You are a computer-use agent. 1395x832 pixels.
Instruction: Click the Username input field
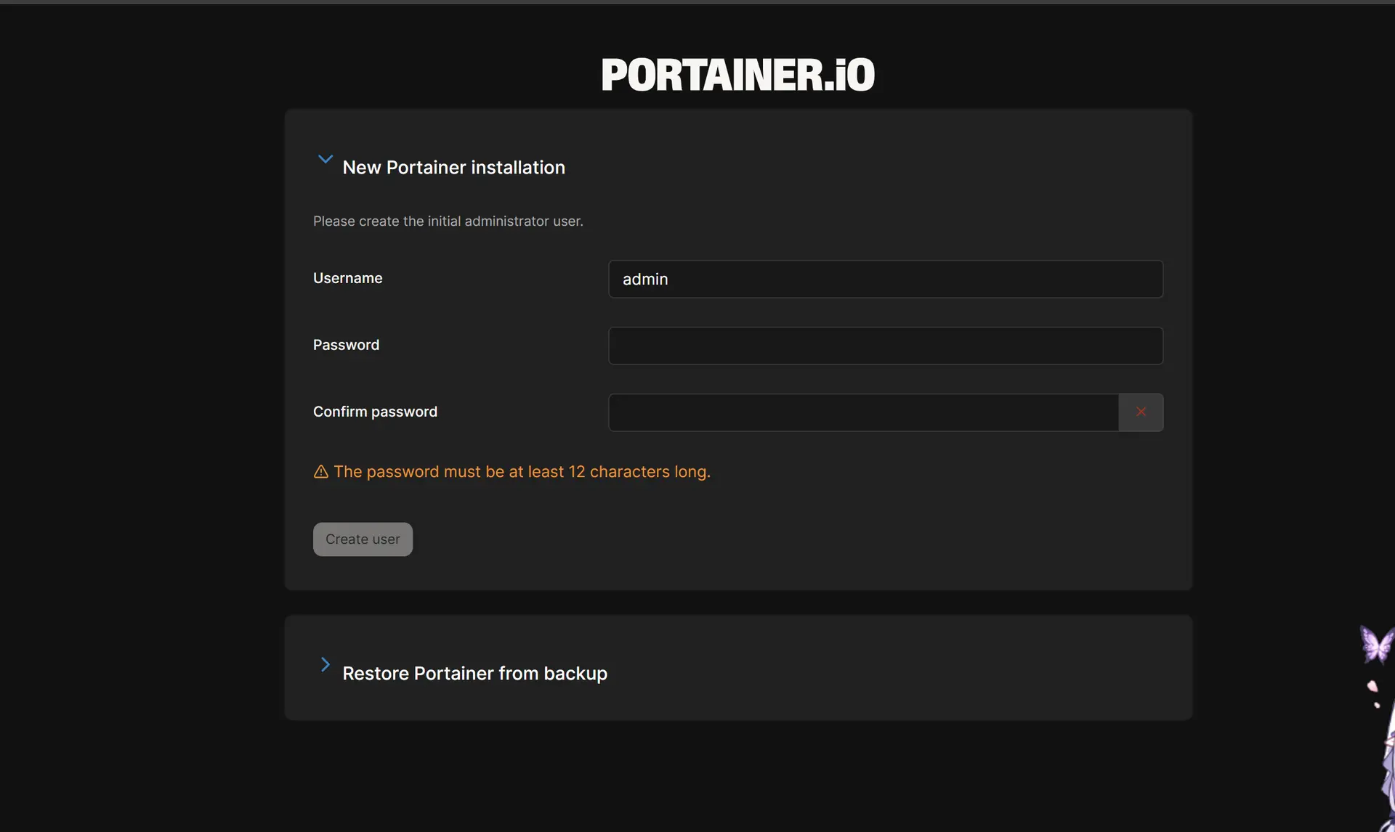pyautogui.click(x=885, y=279)
